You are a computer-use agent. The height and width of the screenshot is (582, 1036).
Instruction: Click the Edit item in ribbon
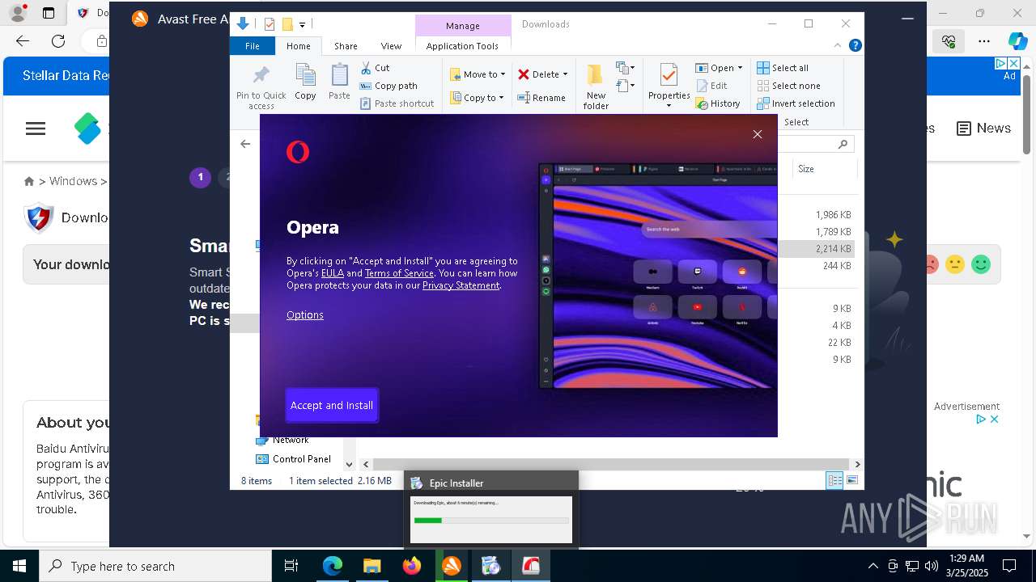click(x=711, y=86)
